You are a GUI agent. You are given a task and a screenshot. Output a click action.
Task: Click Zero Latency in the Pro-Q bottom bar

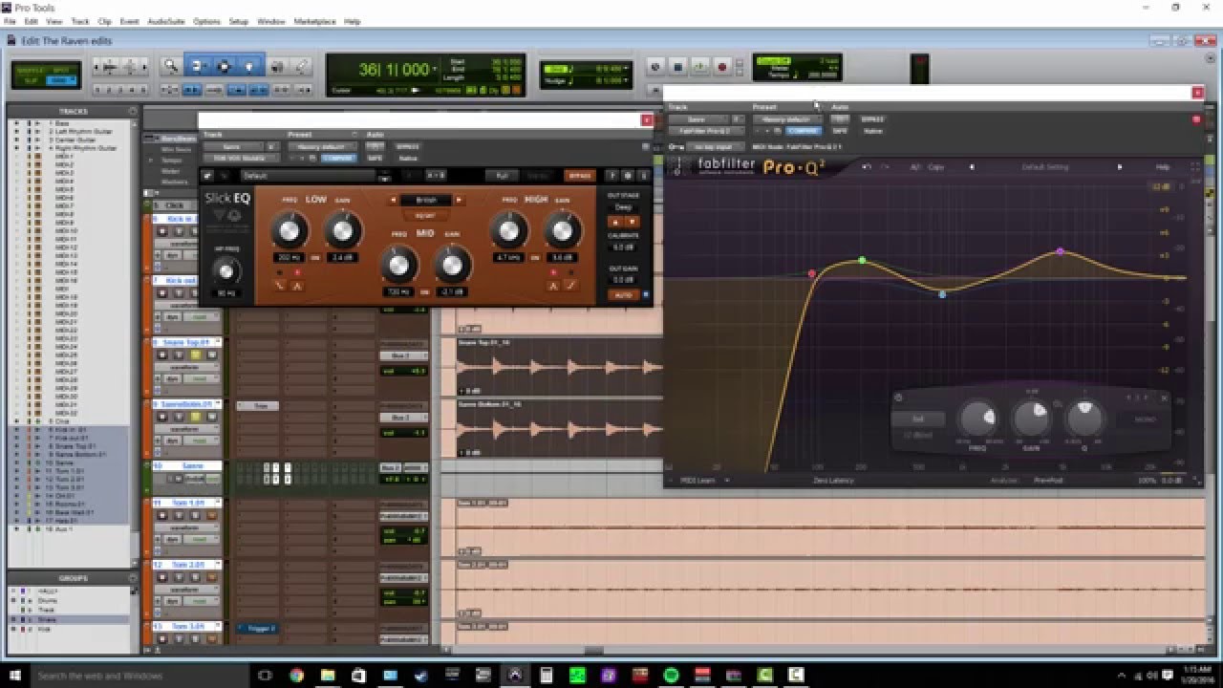(834, 481)
